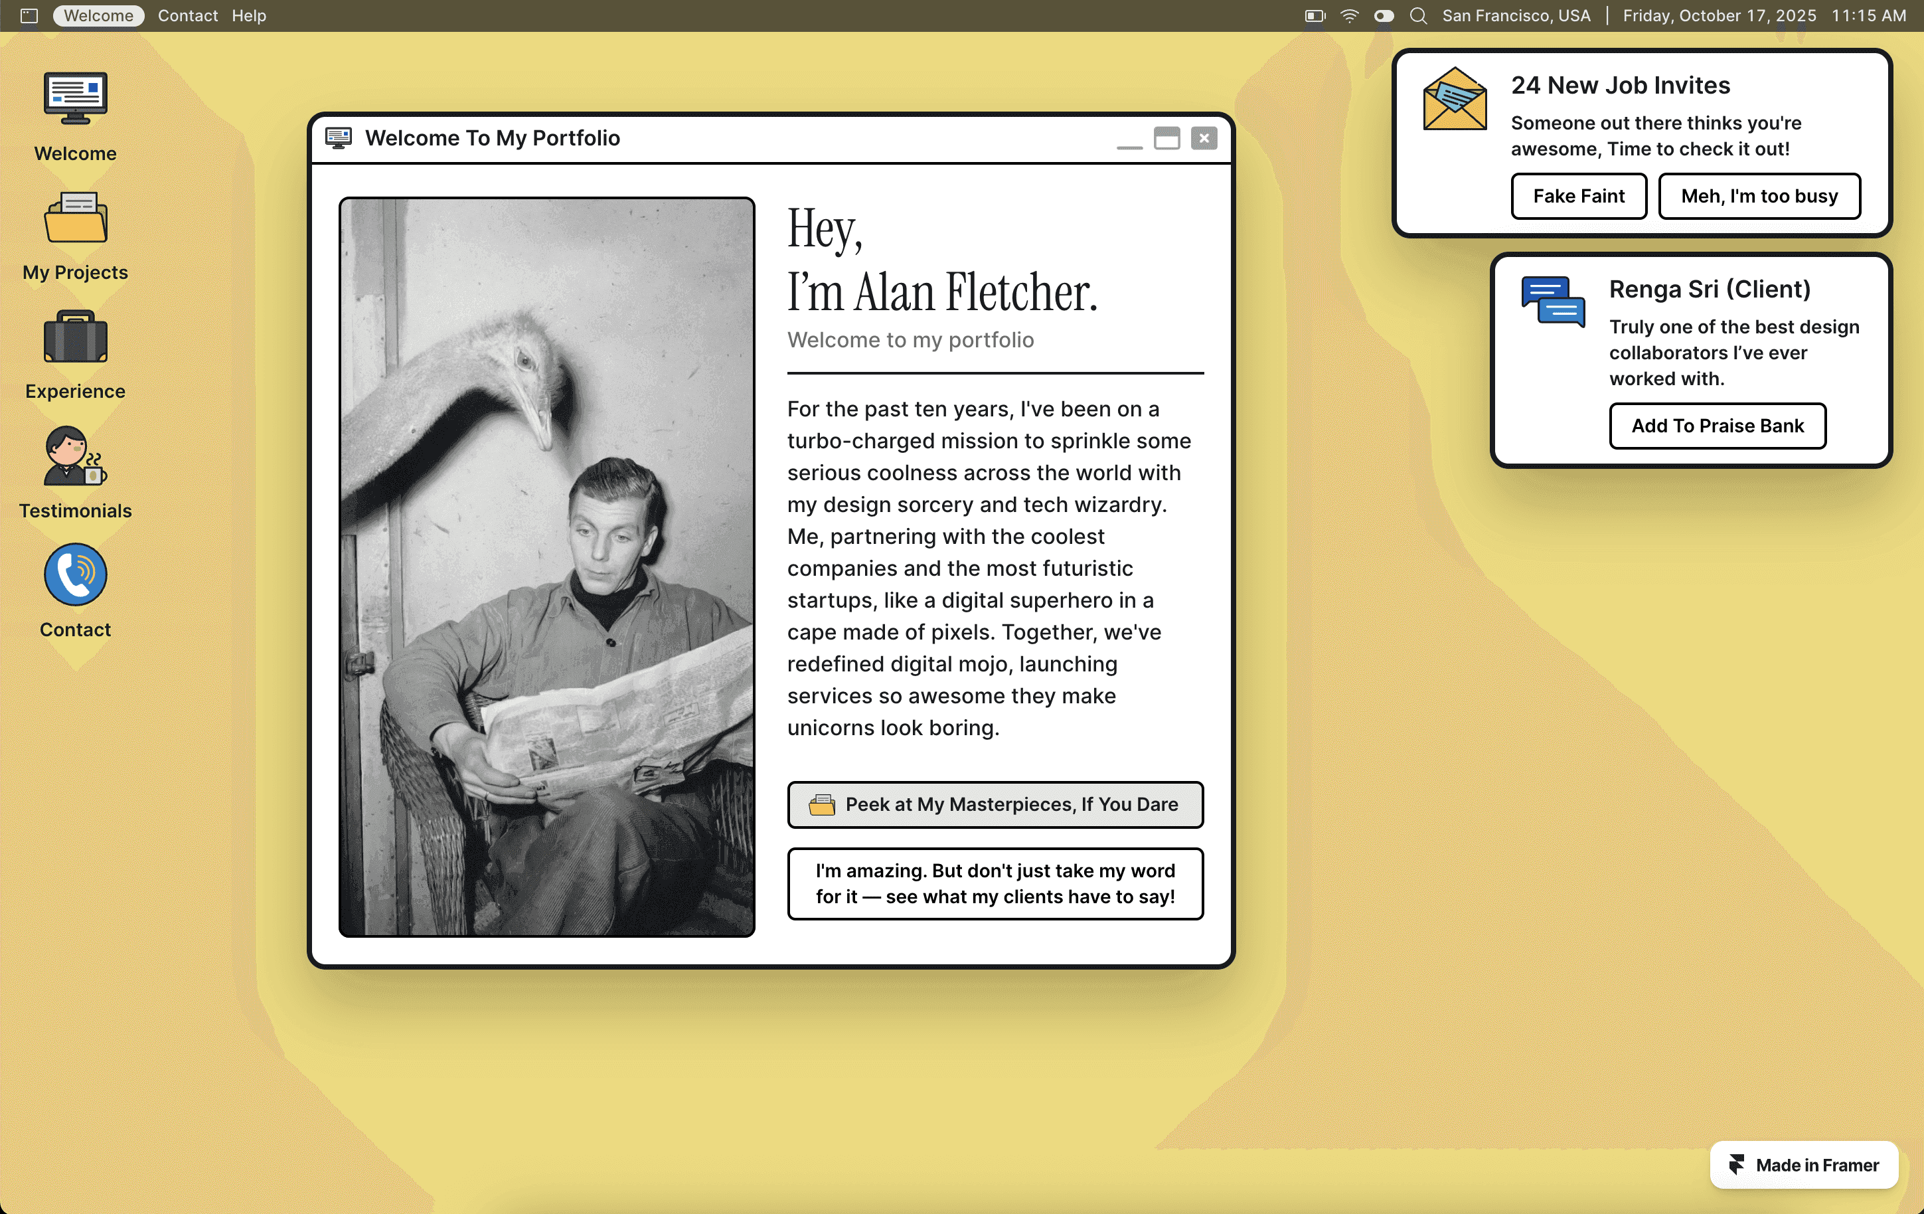Open the Help menu

(248, 16)
